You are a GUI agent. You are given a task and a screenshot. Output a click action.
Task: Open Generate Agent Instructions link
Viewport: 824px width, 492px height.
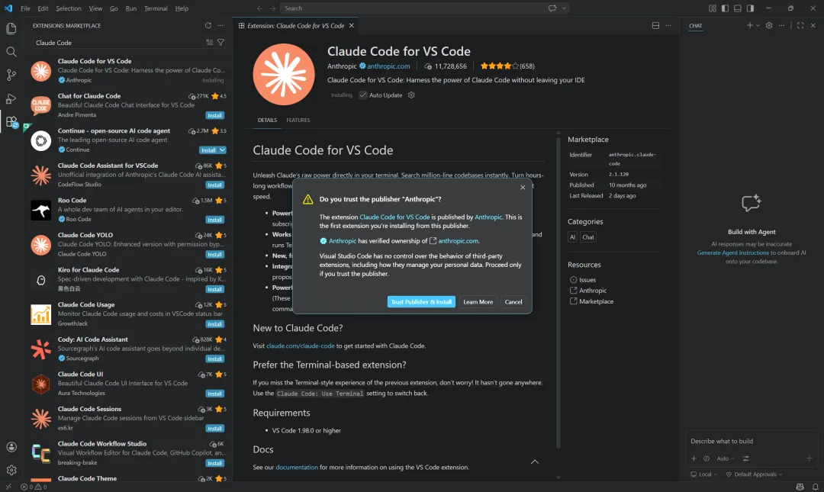(x=732, y=252)
